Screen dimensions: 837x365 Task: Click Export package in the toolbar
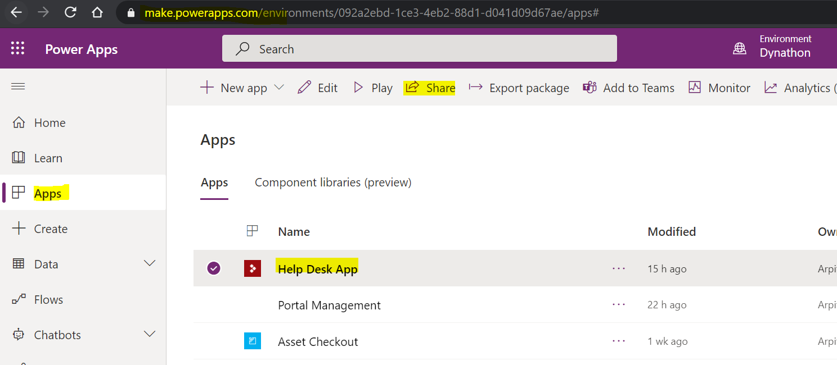[519, 88]
